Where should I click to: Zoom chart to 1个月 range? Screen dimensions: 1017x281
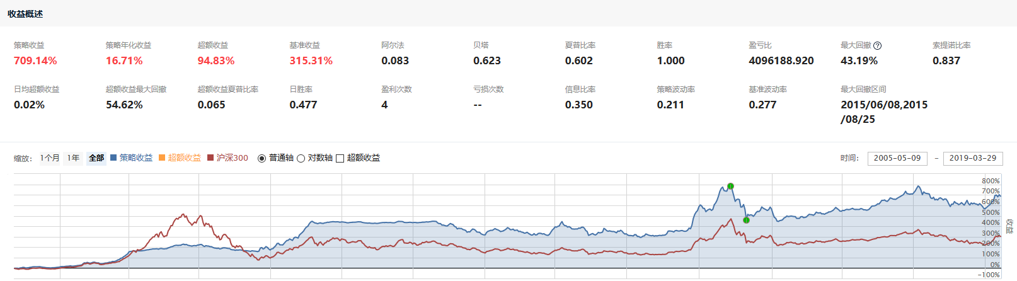50,158
